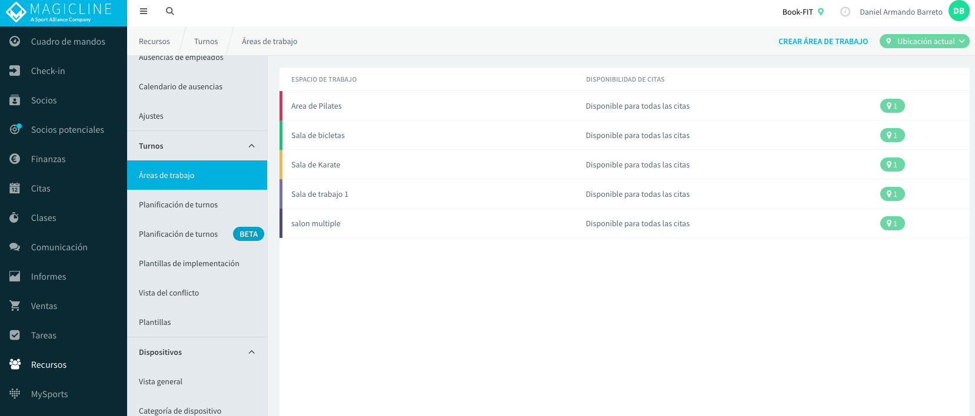This screenshot has width=975, height=416.
Task: Open the Sala de Karate row
Action: point(624,165)
